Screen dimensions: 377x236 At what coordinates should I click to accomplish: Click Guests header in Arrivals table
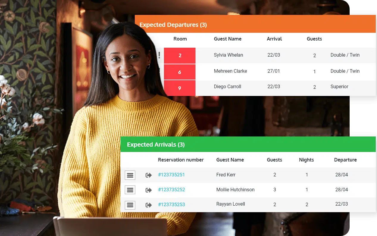click(274, 160)
